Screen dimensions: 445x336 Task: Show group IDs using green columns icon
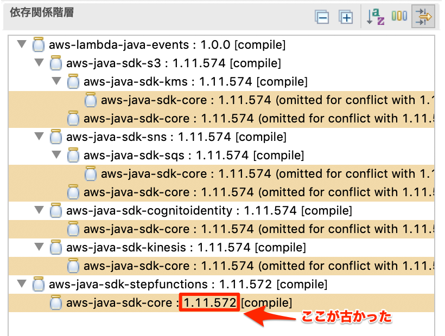[x=399, y=16]
